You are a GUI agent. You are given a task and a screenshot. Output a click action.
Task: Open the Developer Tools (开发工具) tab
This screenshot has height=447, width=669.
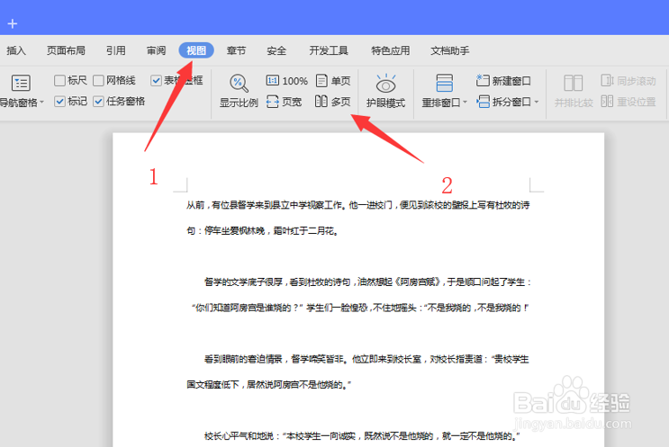pyautogui.click(x=329, y=50)
